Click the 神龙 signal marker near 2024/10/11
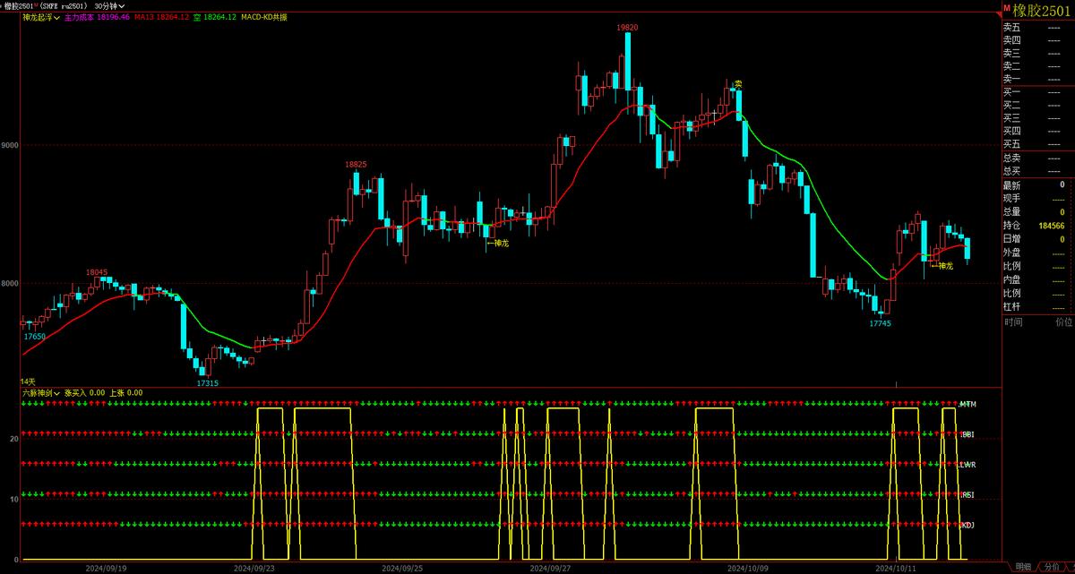 coord(942,265)
